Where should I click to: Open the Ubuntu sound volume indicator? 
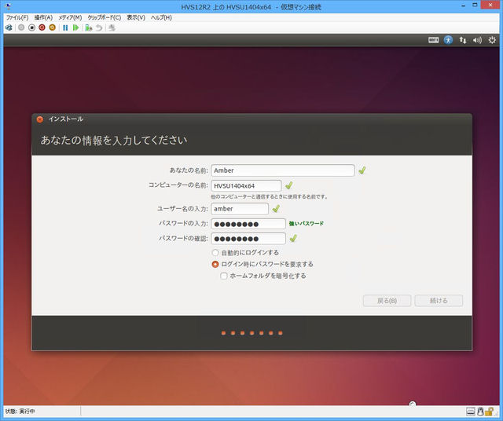click(x=477, y=40)
